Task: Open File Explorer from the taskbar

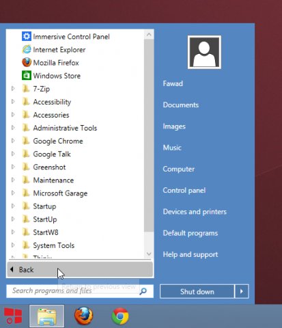Action: (x=47, y=316)
